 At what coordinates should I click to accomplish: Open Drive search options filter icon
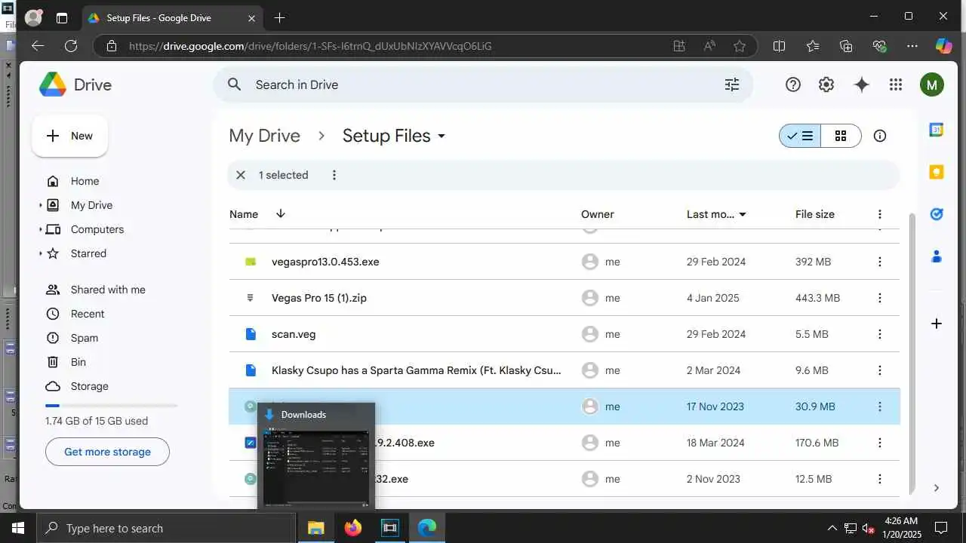point(731,84)
